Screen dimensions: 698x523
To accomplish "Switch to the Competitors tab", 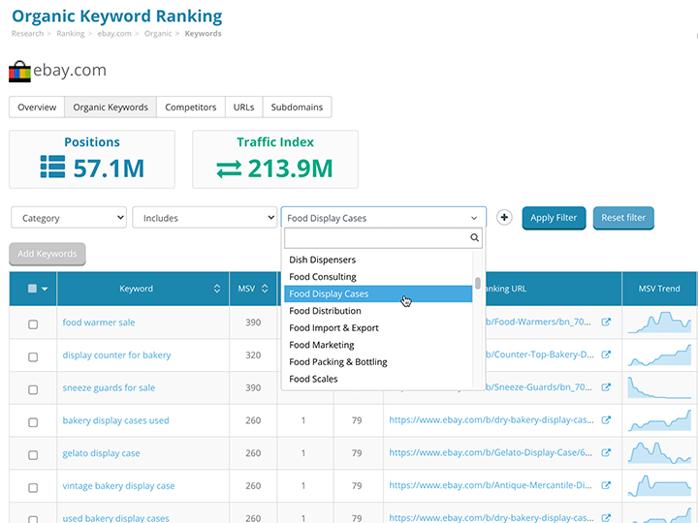I will click(x=190, y=108).
